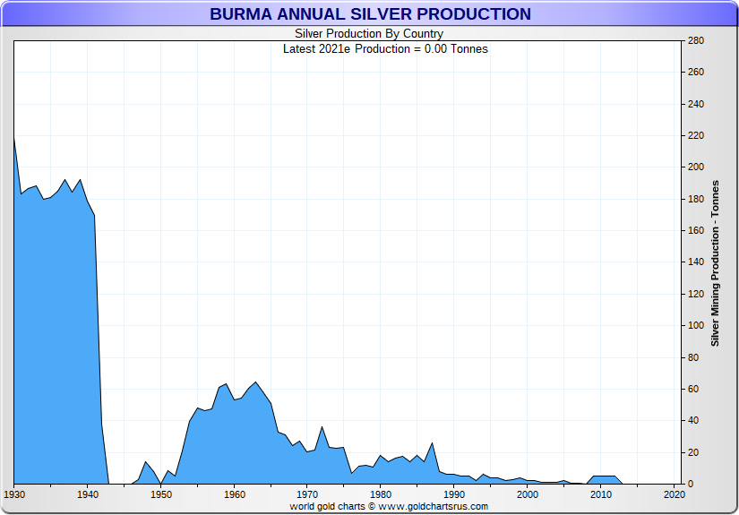This screenshot has height=515, width=739.
Task: Click the y-axis value 0
Action: (x=691, y=484)
